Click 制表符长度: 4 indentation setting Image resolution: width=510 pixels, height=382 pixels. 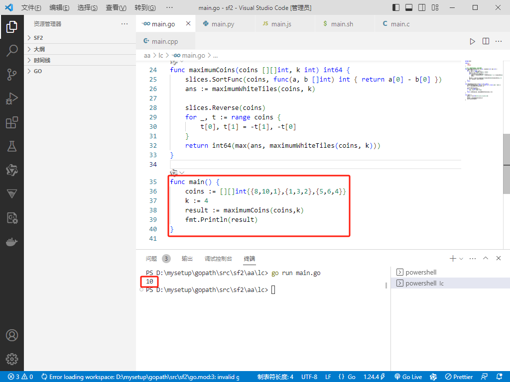pos(275,377)
